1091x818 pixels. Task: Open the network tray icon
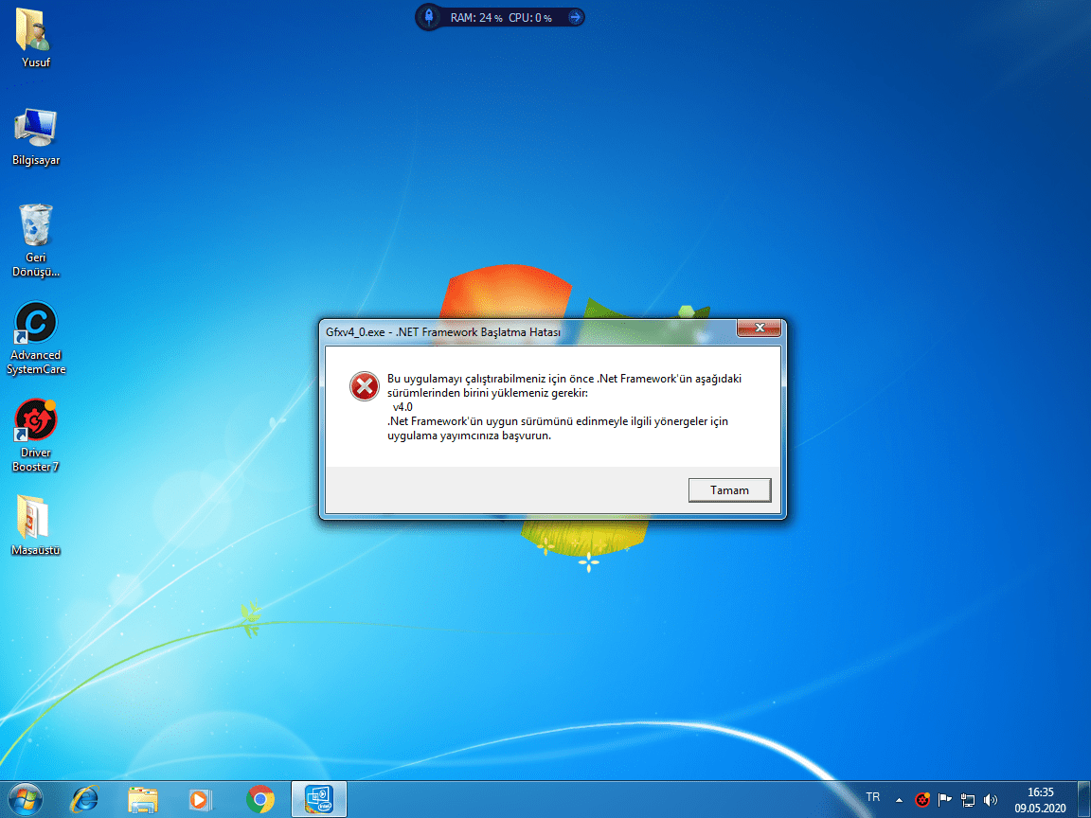pyautogui.click(x=967, y=800)
